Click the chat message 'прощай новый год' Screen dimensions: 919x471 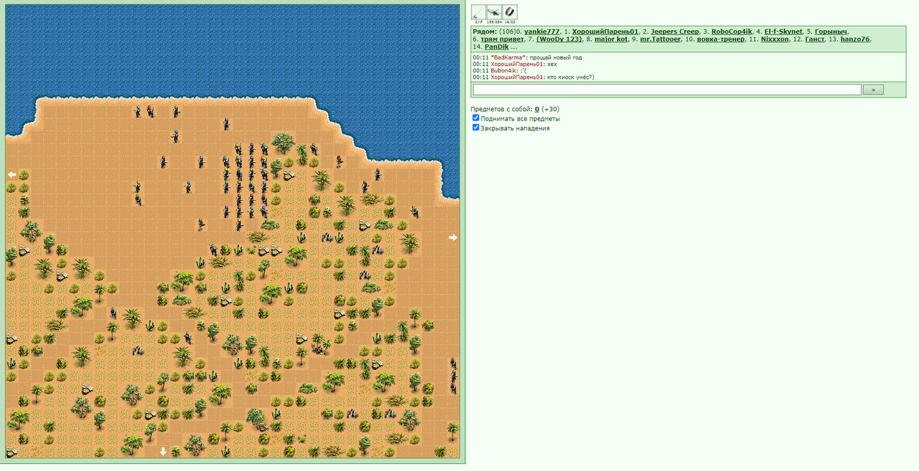[556, 57]
